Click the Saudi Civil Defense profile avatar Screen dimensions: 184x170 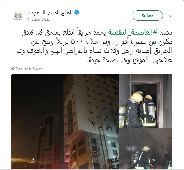point(18,16)
